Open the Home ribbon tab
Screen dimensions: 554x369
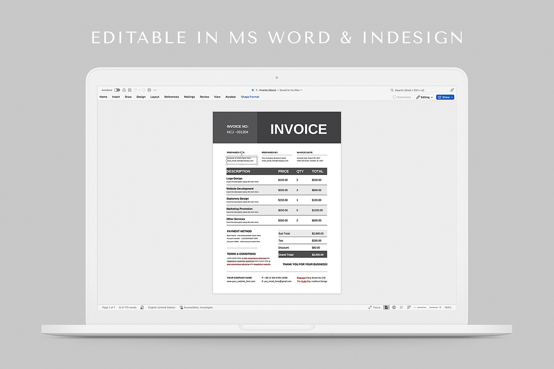tap(103, 97)
